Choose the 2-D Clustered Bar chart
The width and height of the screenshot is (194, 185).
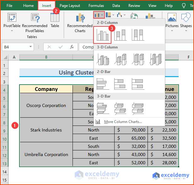103,84
